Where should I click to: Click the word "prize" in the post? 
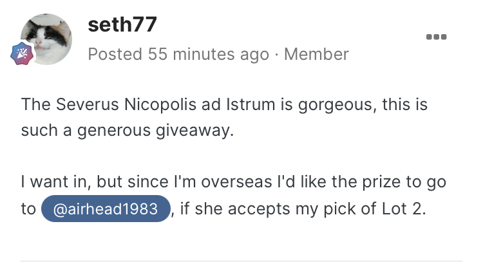(370, 182)
